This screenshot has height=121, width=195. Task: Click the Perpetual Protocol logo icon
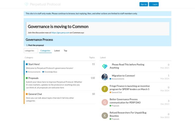[x=26, y=4]
